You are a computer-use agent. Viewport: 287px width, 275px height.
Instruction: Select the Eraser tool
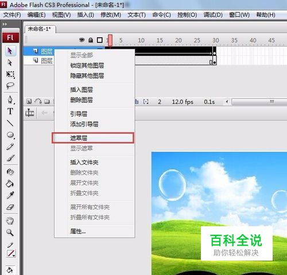(x=10, y=207)
